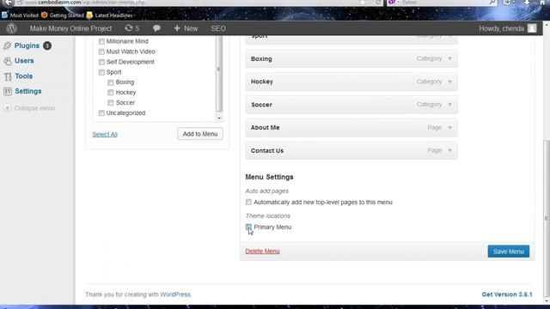Viewport: 550px width, 309px height.
Task: Expand the Contact Us page item arrow
Action: tap(450, 150)
